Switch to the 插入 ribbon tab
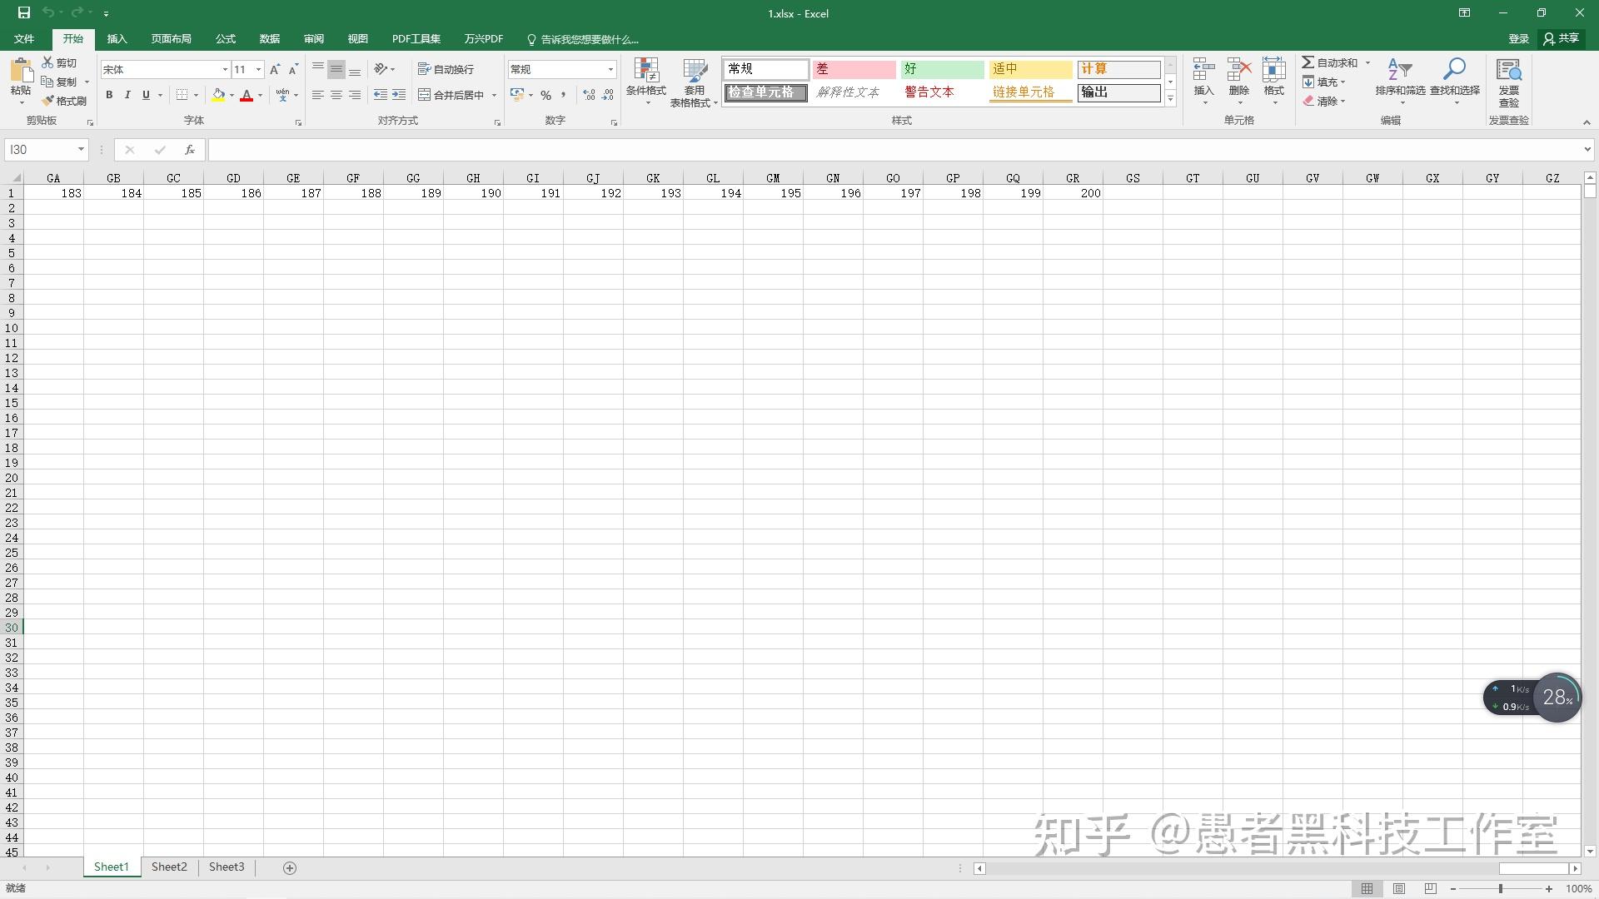Screen dimensions: 1599x899 117,38
